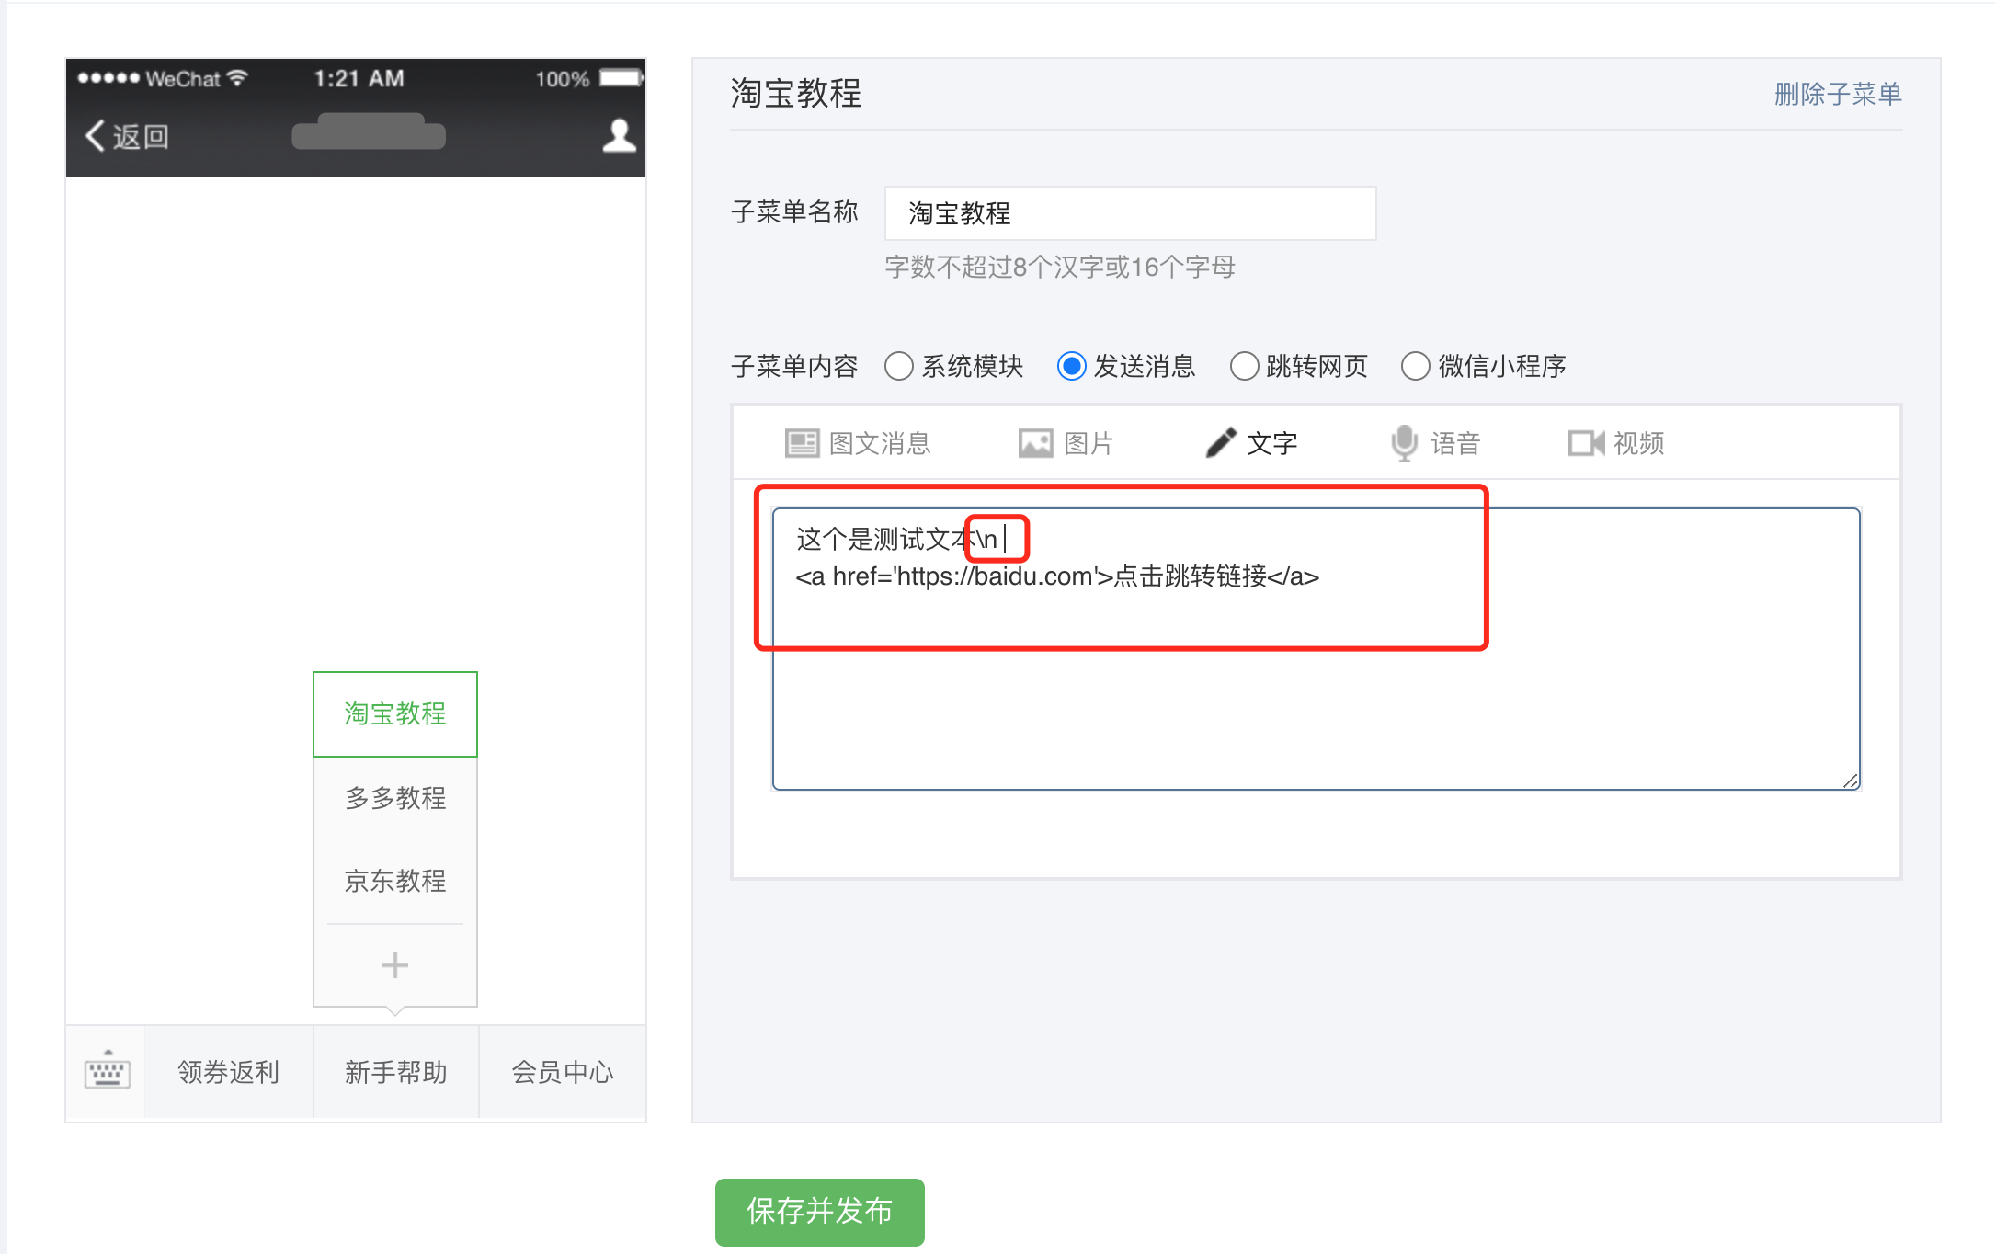Viewport: 1995px width, 1254px height.
Task: Choose the 图片 image message icon
Action: 1035,443
